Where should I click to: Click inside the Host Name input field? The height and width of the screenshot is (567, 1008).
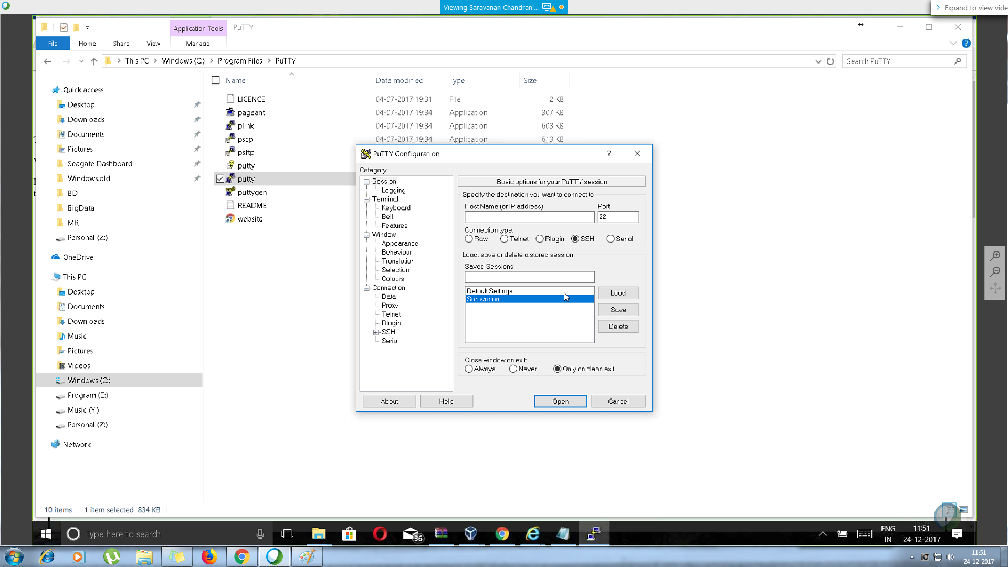coord(529,217)
